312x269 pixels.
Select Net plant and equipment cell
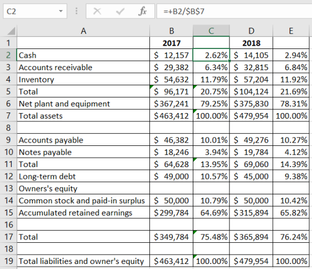[x=83, y=104]
